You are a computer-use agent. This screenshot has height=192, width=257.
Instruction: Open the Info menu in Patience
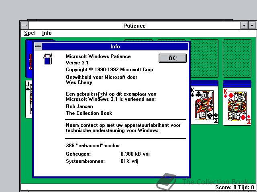point(47,33)
